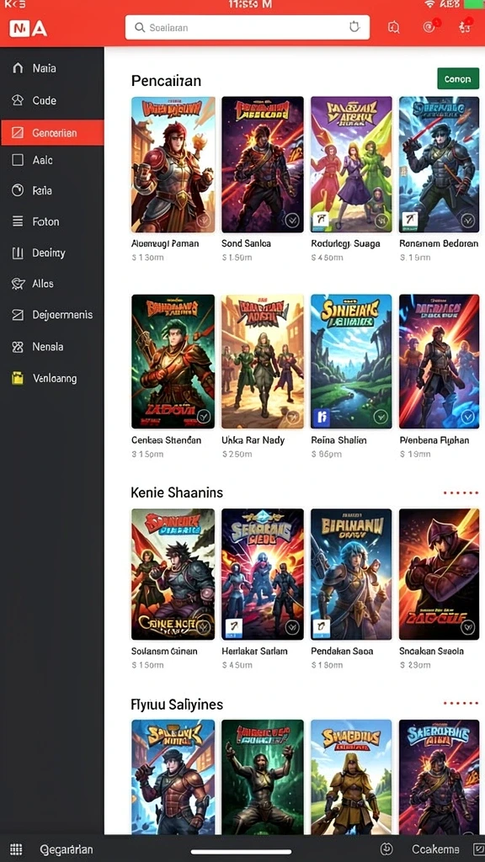Open the notifications target icon with badge

(430, 27)
